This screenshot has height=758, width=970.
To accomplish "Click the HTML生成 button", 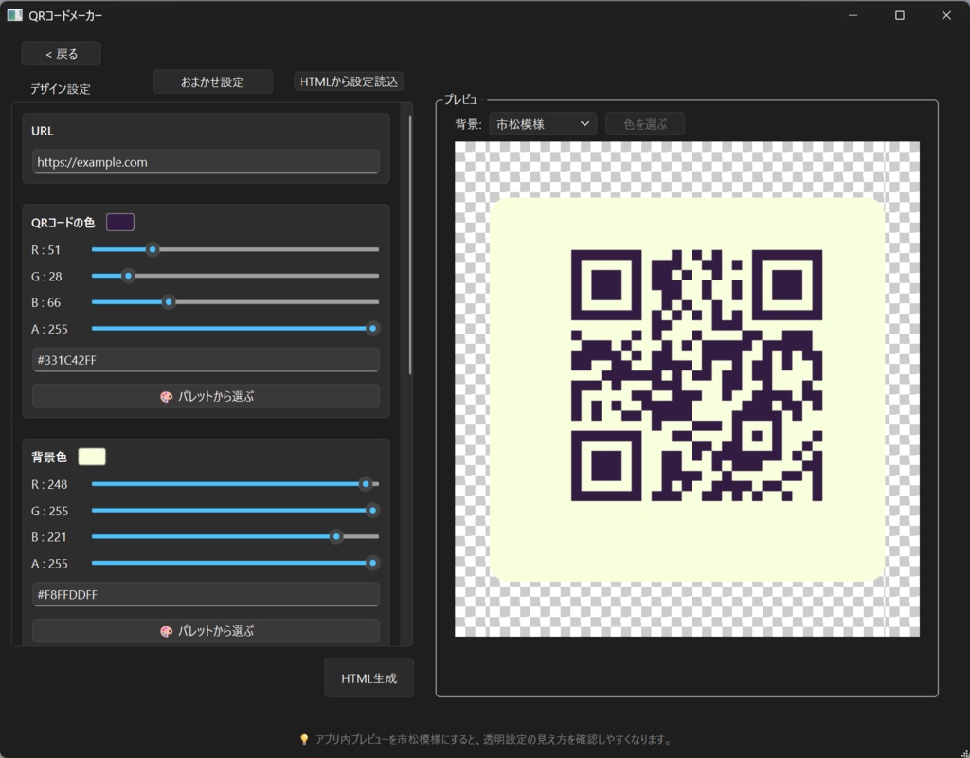I will click(x=368, y=678).
